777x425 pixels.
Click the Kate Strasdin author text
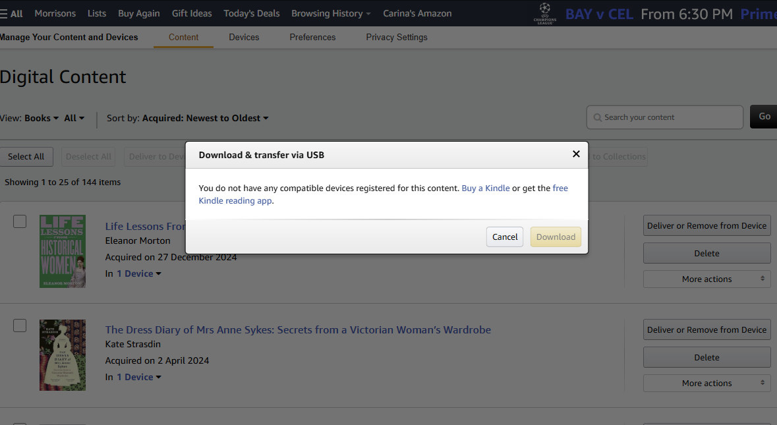(x=133, y=344)
